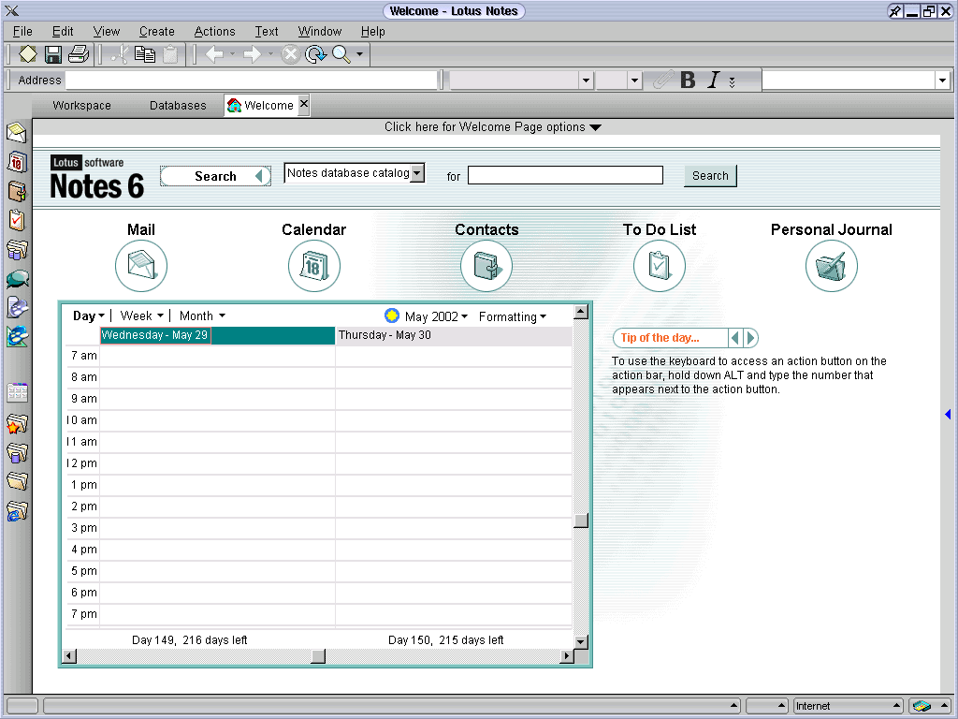Screen dimensions: 958x719
Task: Click the Favorite Bookmarks star folder icon
Action: (x=17, y=424)
